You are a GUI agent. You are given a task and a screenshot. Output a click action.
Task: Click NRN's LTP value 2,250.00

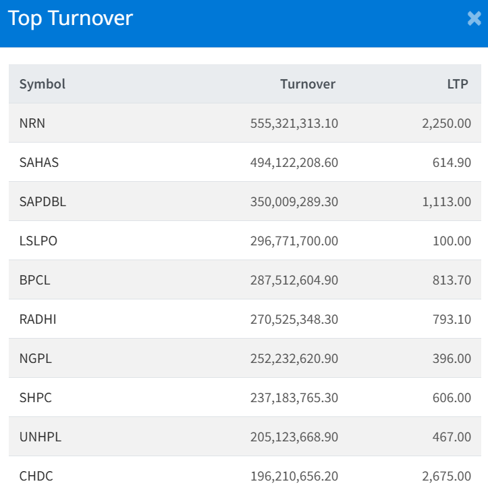coord(446,124)
